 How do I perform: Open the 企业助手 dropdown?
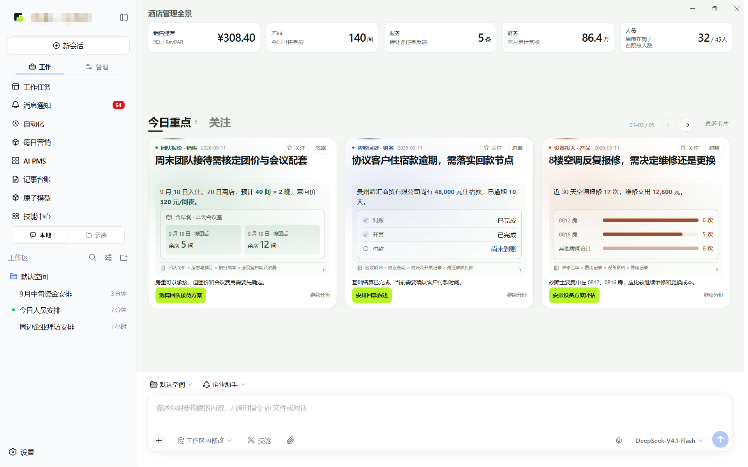224,384
